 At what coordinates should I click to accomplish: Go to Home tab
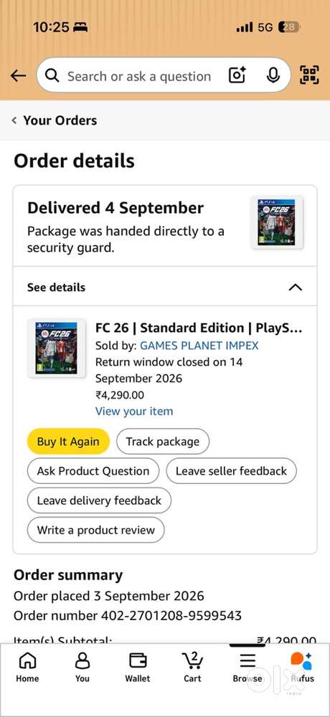[x=27, y=667]
